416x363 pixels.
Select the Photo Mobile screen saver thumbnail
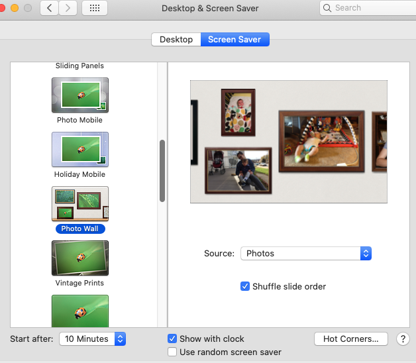(80, 95)
